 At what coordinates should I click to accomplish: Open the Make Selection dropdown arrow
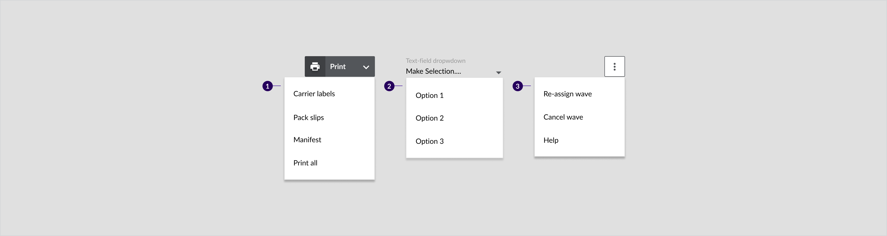pos(498,73)
